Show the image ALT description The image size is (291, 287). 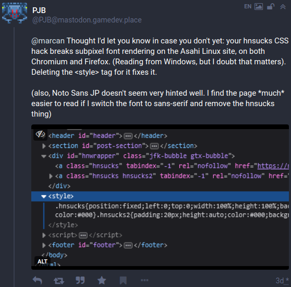point(42,261)
